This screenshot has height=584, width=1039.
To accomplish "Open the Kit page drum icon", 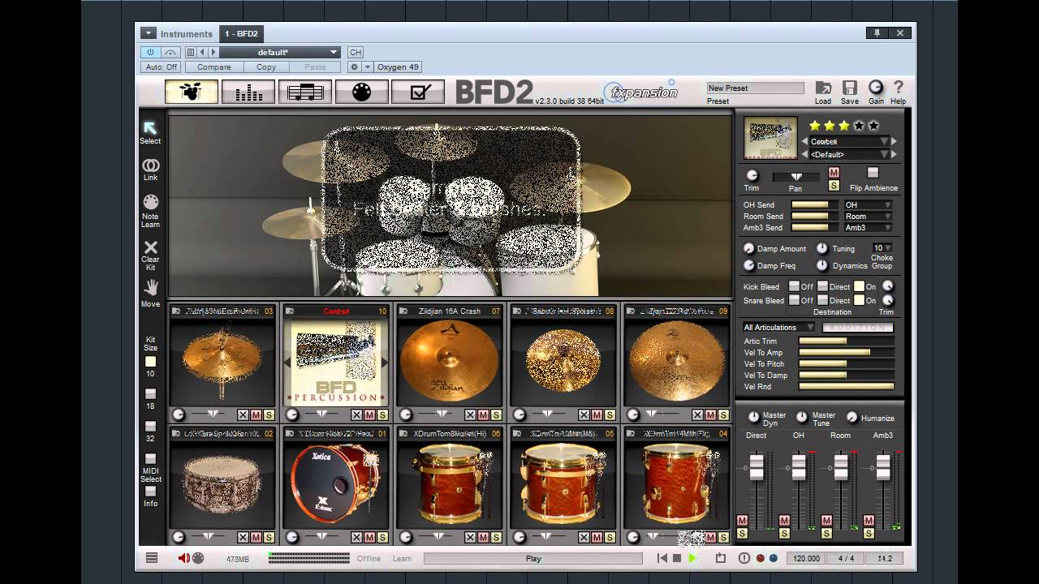I will 192,92.
